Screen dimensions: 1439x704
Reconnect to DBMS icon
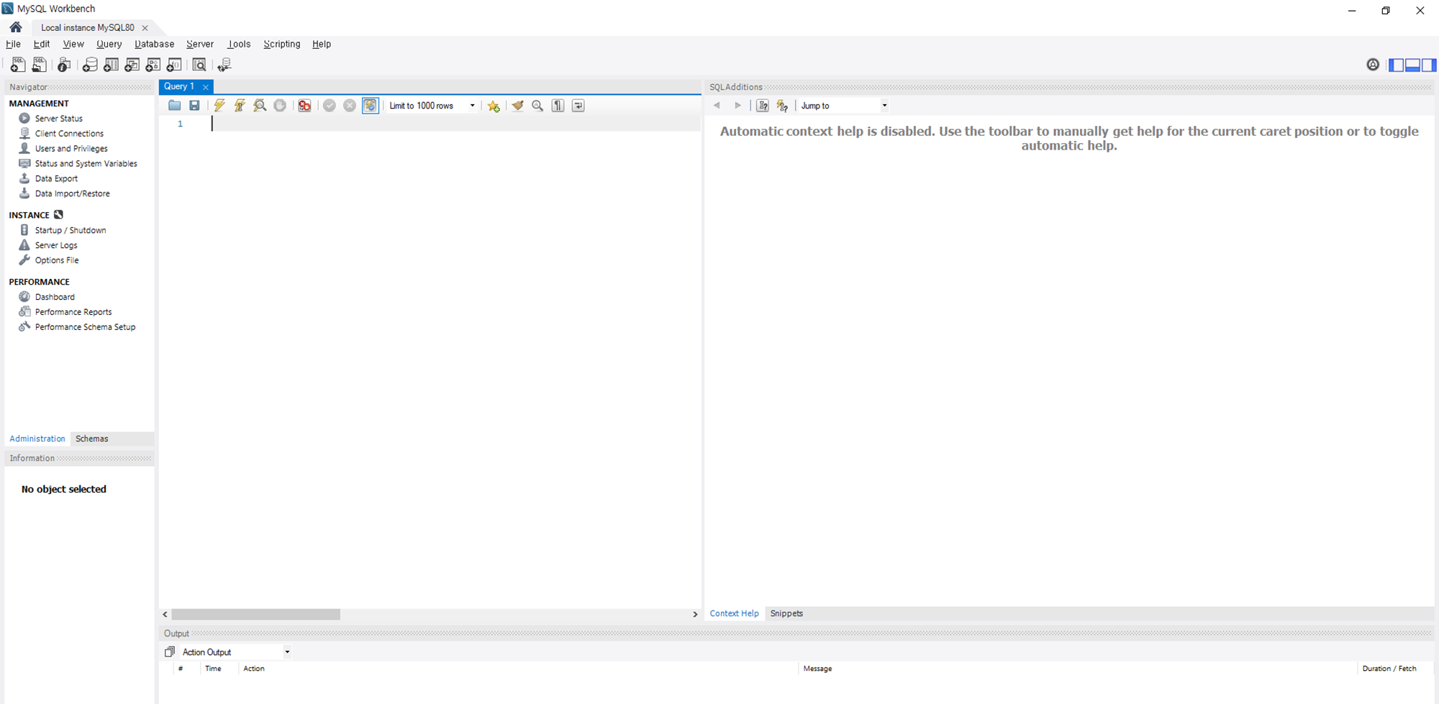tap(224, 65)
